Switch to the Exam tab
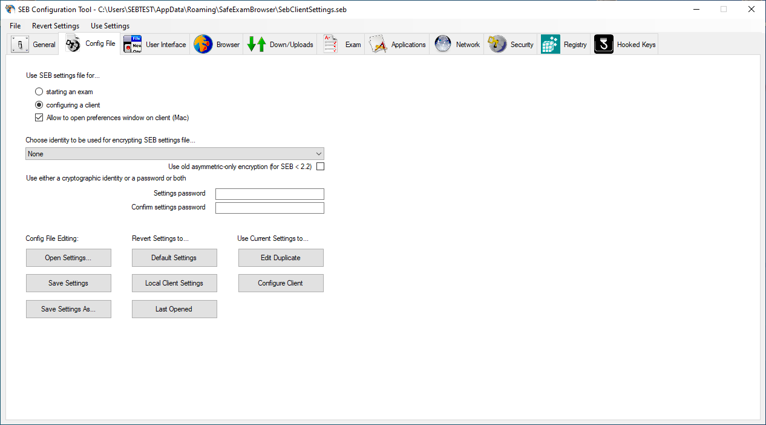The width and height of the screenshot is (766, 425). tap(341, 45)
